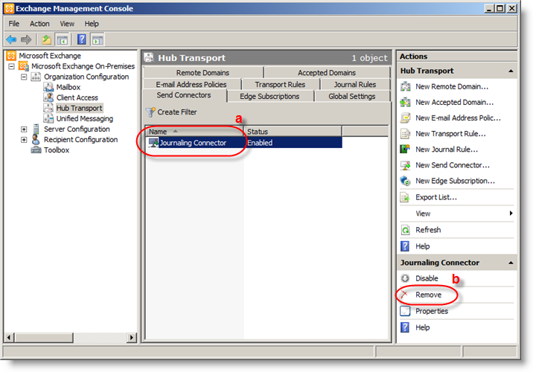Switch to the Remote Domains tab

(x=203, y=73)
